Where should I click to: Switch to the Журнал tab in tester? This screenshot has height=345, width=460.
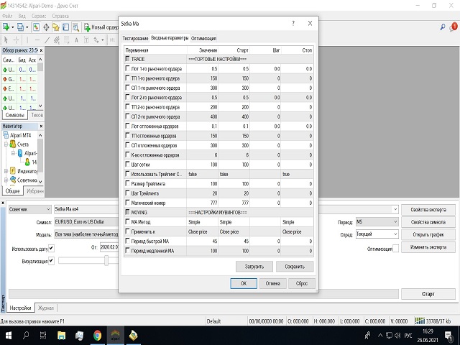click(x=46, y=308)
